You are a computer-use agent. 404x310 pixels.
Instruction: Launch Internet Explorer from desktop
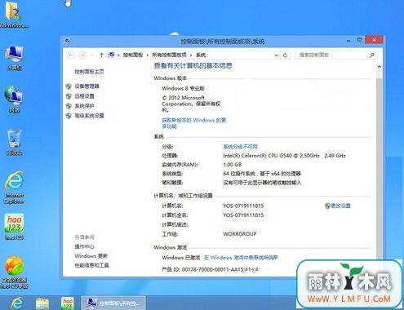click(14, 188)
